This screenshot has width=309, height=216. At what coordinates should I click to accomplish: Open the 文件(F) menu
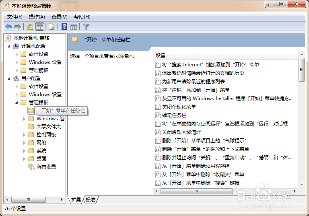click(x=15, y=17)
